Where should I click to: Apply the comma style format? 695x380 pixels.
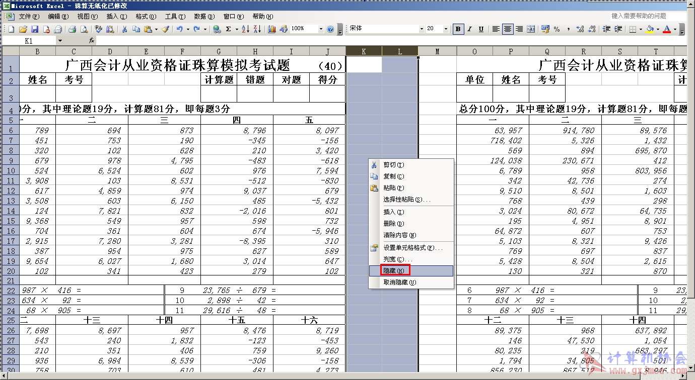(x=568, y=29)
